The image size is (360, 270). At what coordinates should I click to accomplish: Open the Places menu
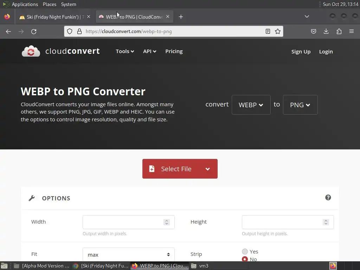pyautogui.click(x=50, y=4)
